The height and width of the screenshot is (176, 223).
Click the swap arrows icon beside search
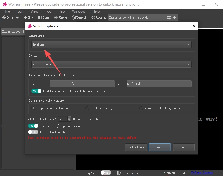pyautogui.click(x=169, y=18)
